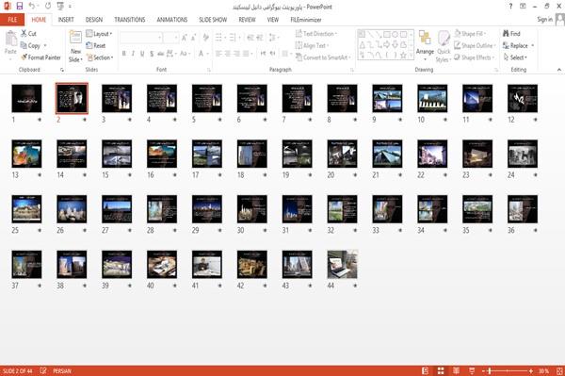The image size is (565, 376).
Task: Start Slide Show from status bar icon
Action: [472, 370]
